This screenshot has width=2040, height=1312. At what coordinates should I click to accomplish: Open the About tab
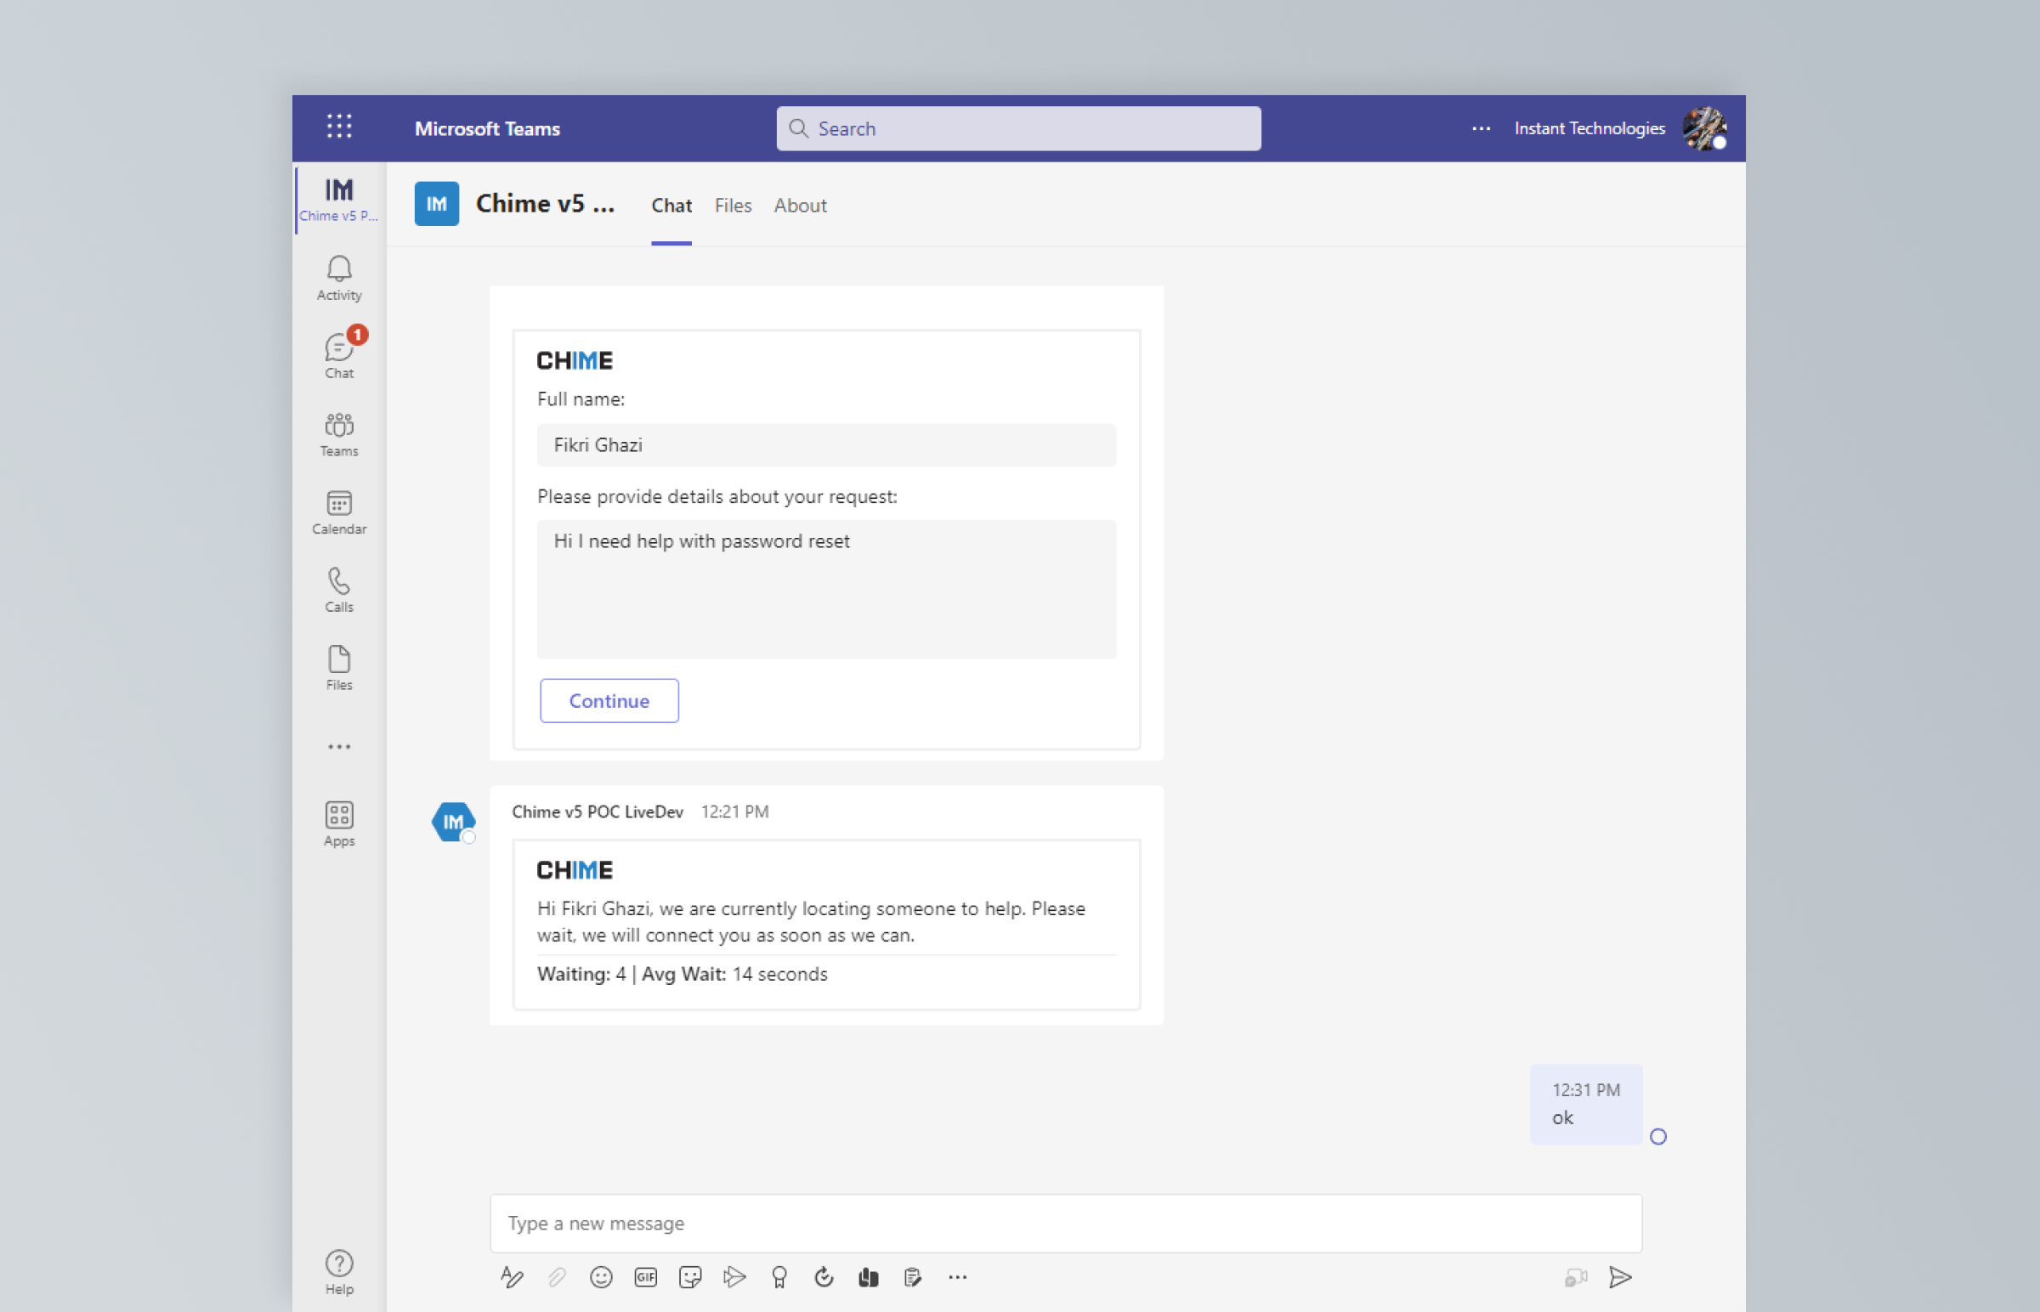click(x=799, y=206)
